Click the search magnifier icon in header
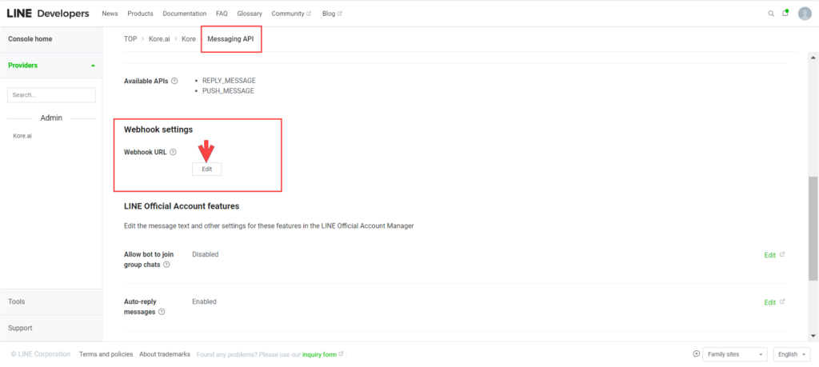This screenshot has height=367, width=819. (x=771, y=14)
